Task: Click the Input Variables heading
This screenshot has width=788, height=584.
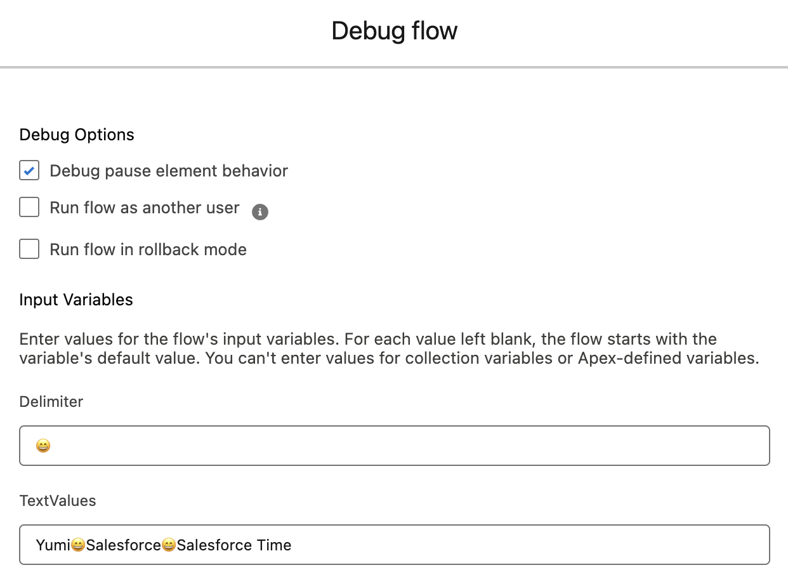Action: [x=76, y=300]
